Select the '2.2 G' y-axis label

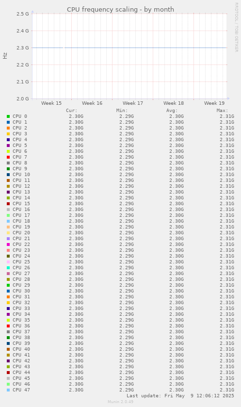(x=23, y=65)
